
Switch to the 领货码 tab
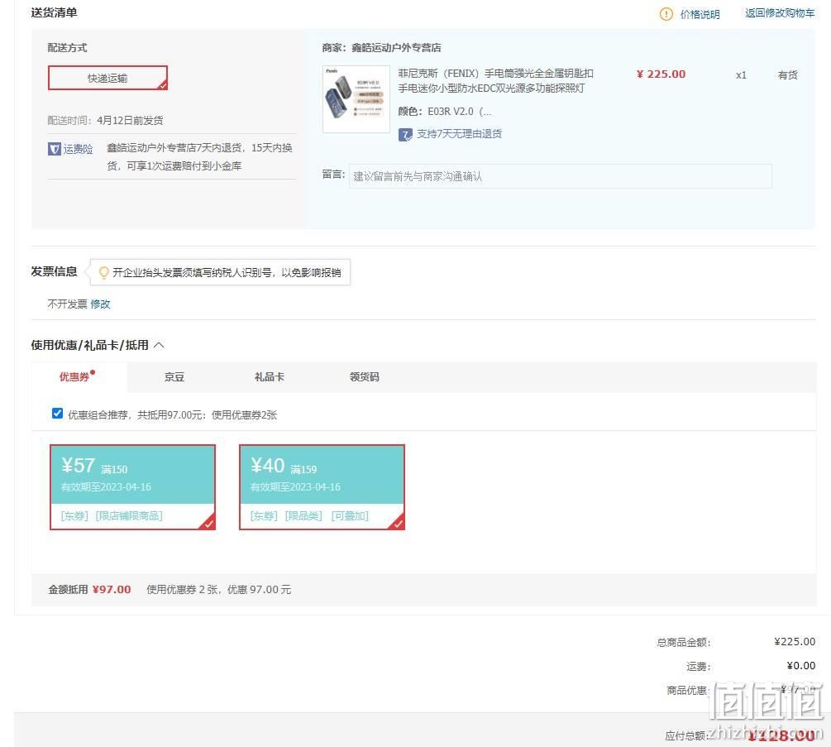click(x=364, y=377)
